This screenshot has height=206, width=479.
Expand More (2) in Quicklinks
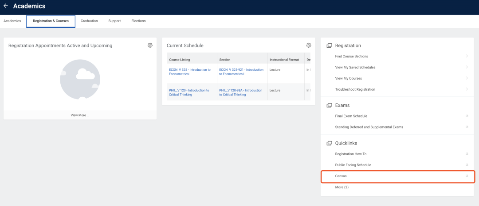(342, 187)
